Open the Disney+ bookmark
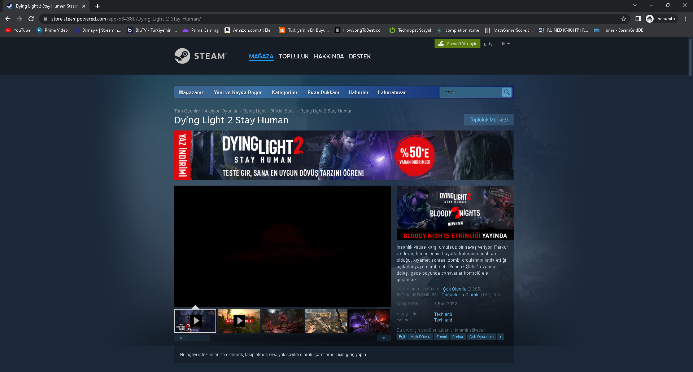The height and width of the screenshot is (372, 693). (x=98, y=30)
